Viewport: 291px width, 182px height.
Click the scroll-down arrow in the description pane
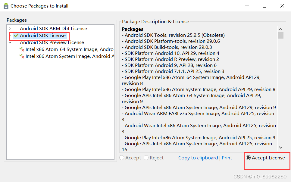280,147
